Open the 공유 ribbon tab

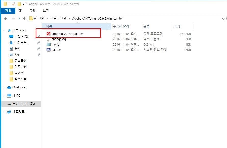pyautogui.click(x=32, y=11)
